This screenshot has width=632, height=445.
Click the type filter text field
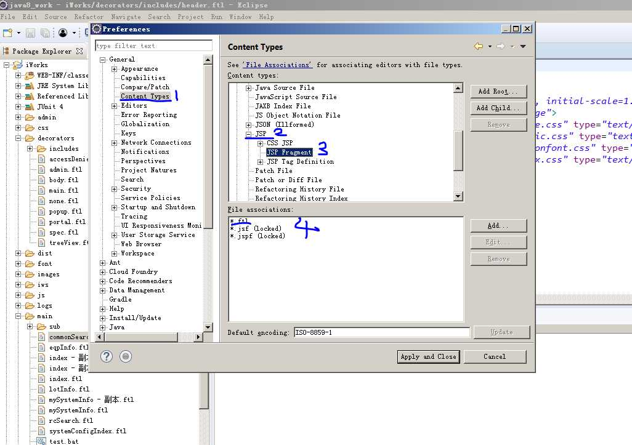point(153,46)
